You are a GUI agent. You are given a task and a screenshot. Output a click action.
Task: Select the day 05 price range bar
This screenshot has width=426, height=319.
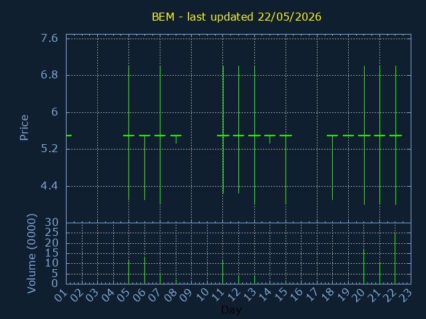(x=128, y=133)
